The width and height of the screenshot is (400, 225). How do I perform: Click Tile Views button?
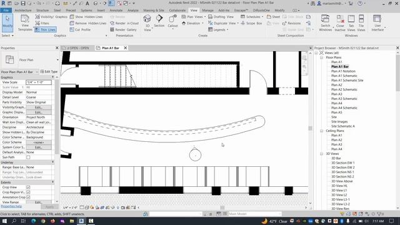click(x=361, y=23)
